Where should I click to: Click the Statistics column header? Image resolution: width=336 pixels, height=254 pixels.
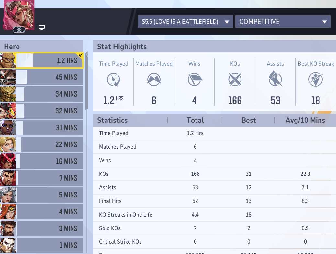pos(112,120)
